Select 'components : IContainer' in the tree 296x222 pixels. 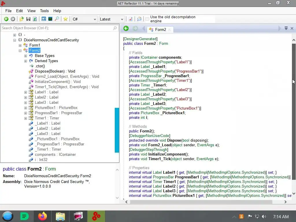tap(55, 154)
